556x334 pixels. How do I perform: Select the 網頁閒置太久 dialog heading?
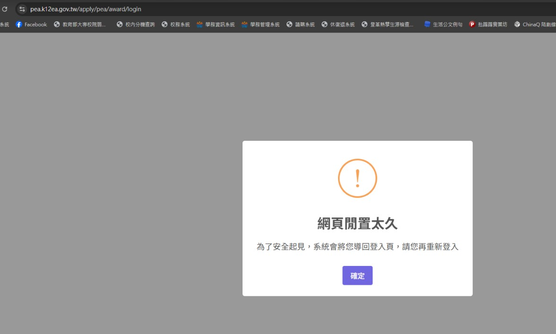pos(357,223)
